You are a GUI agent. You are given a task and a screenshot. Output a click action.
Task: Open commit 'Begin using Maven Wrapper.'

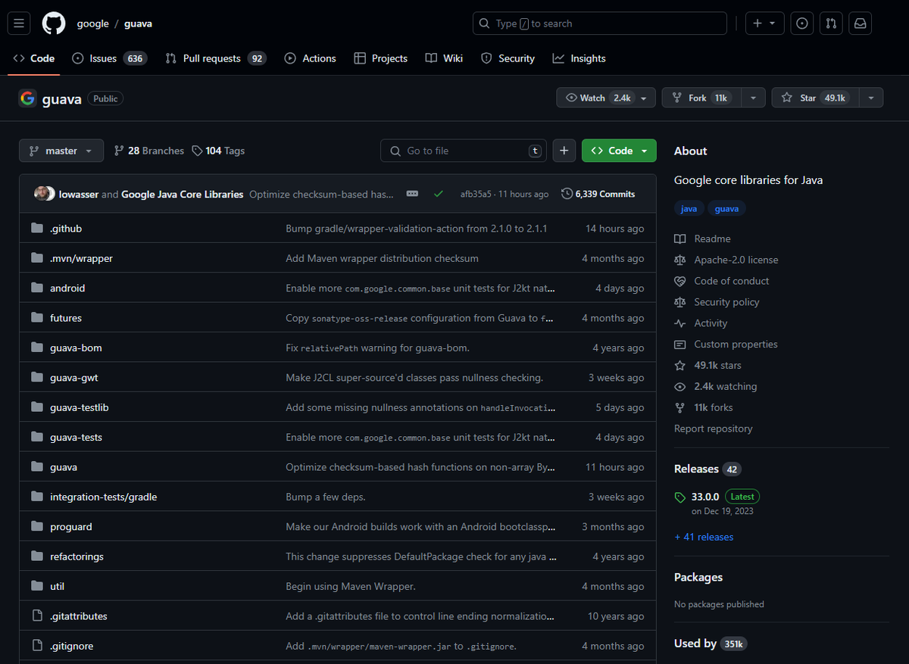(x=351, y=586)
